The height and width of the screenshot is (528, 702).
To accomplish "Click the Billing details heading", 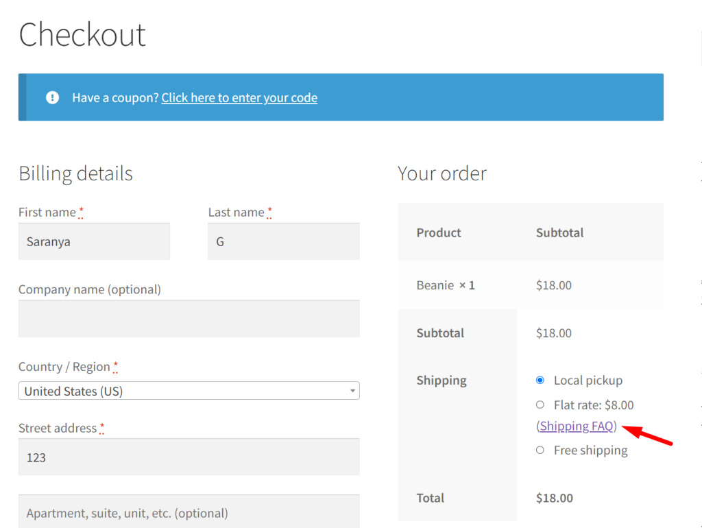I will click(x=75, y=173).
